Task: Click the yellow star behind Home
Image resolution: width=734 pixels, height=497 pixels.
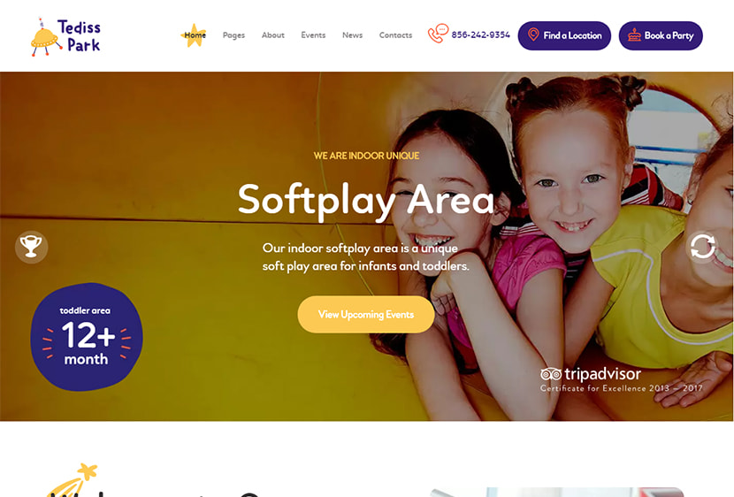Action: click(x=194, y=35)
